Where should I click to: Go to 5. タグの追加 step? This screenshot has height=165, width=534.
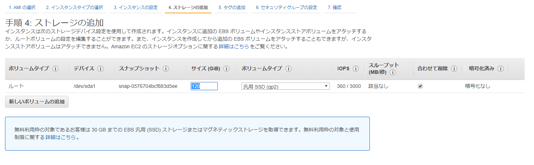point(232,8)
